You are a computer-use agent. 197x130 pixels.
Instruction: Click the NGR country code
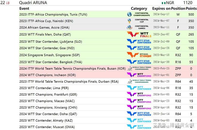pos(170,3)
